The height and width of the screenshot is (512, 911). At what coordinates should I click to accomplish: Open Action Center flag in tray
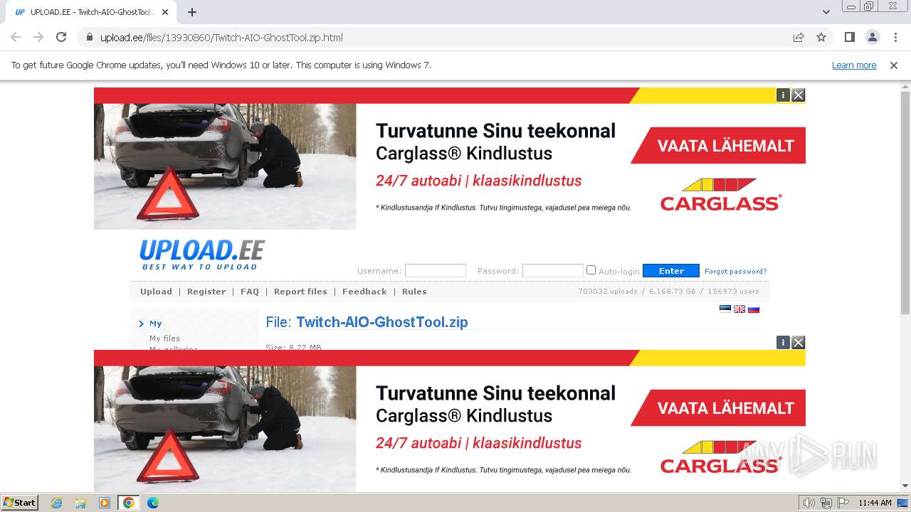tap(843, 503)
